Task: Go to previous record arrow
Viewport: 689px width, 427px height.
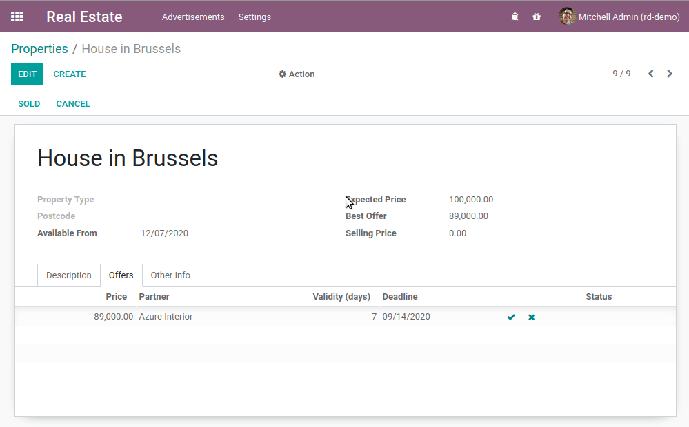Action: tap(650, 74)
